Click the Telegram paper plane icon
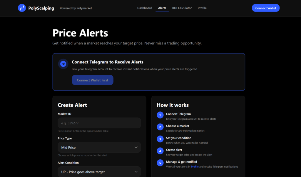The width and height of the screenshot is (301, 177). (63, 64)
